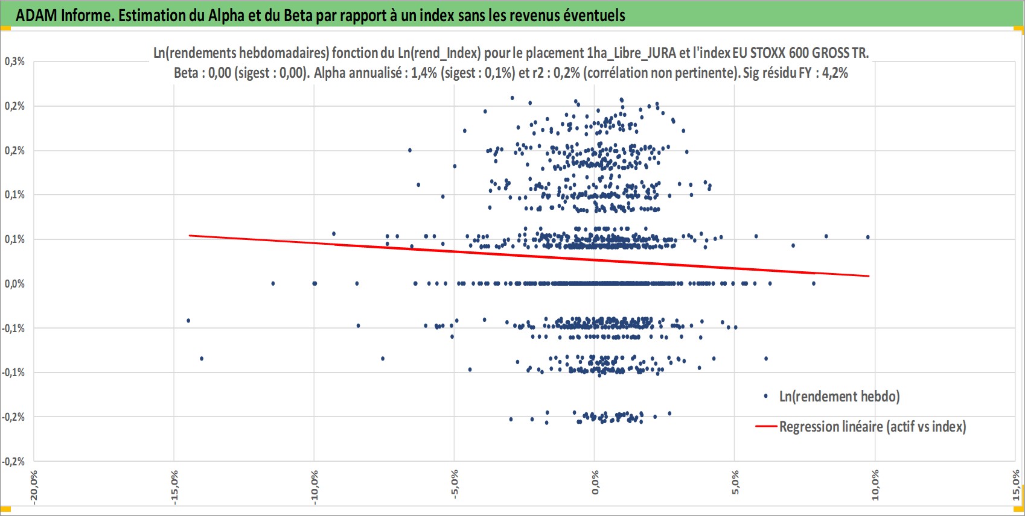Viewport: 1025px width, 516px height.
Task: Select the 15,0% horizontal axis label
Action: [1016, 485]
